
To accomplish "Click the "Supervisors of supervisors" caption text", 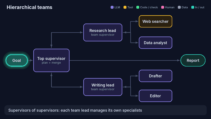I will pos(75,110).
